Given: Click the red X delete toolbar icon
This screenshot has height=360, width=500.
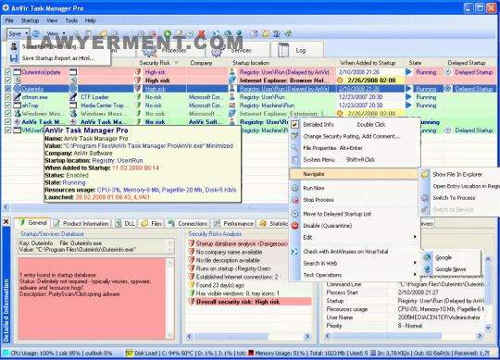Looking at the screenshot, I should (x=202, y=33).
